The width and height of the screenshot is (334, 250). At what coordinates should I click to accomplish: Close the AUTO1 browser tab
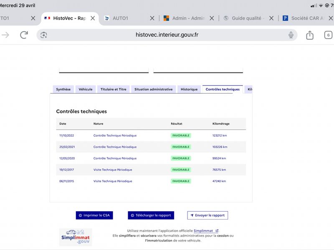pos(152,18)
